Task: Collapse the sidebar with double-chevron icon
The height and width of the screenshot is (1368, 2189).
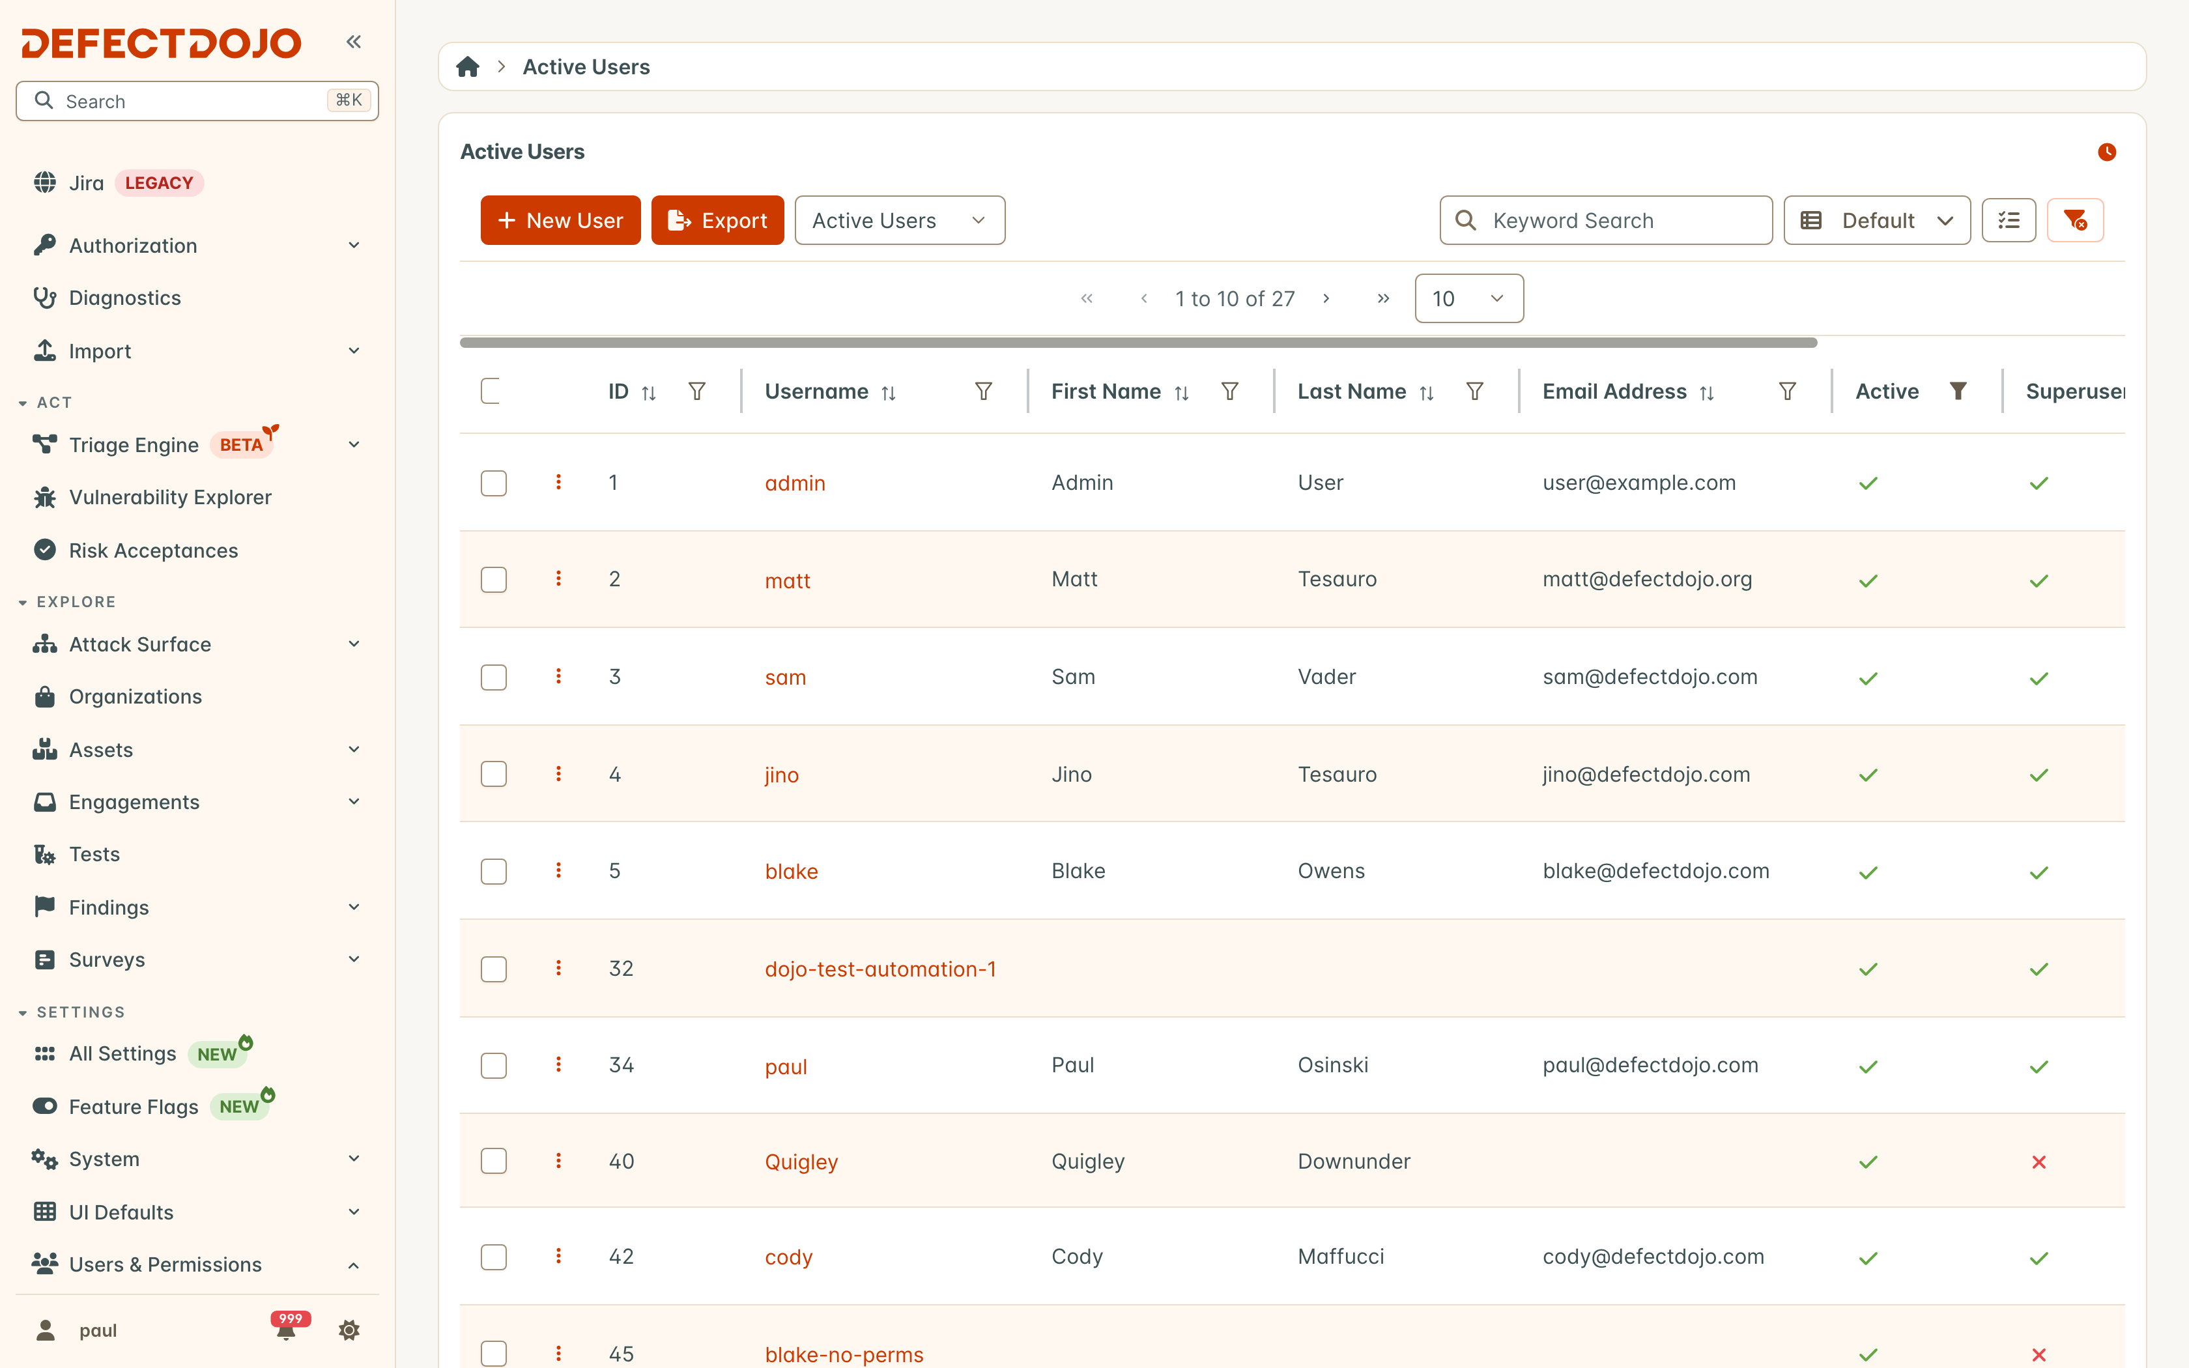Action: coord(354,42)
